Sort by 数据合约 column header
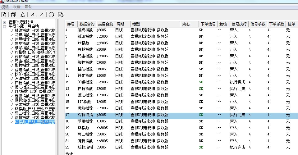 87,24
